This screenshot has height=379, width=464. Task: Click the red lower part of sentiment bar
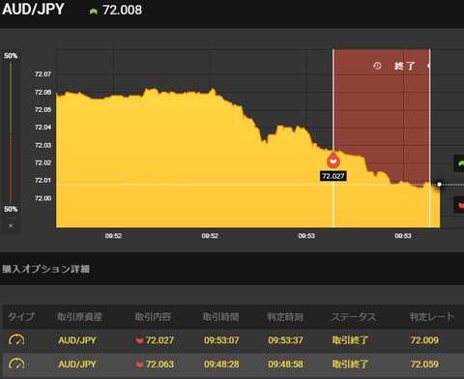pos(11,168)
